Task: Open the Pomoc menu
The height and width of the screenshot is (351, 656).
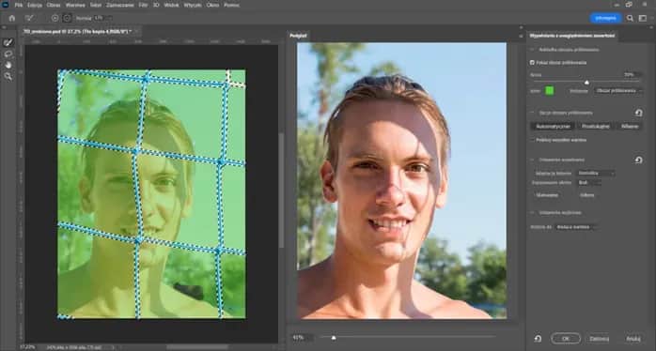Action: coord(231,5)
